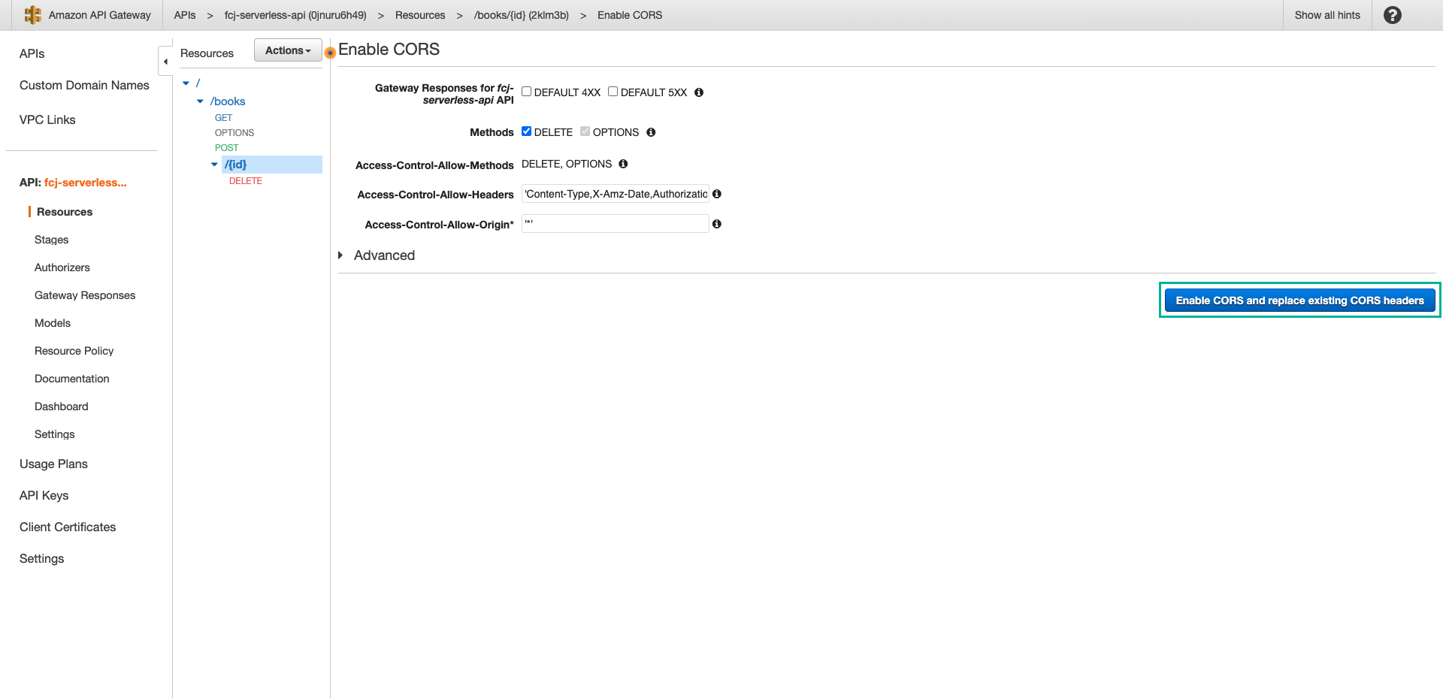Select the /books resource

pyautogui.click(x=228, y=101)
